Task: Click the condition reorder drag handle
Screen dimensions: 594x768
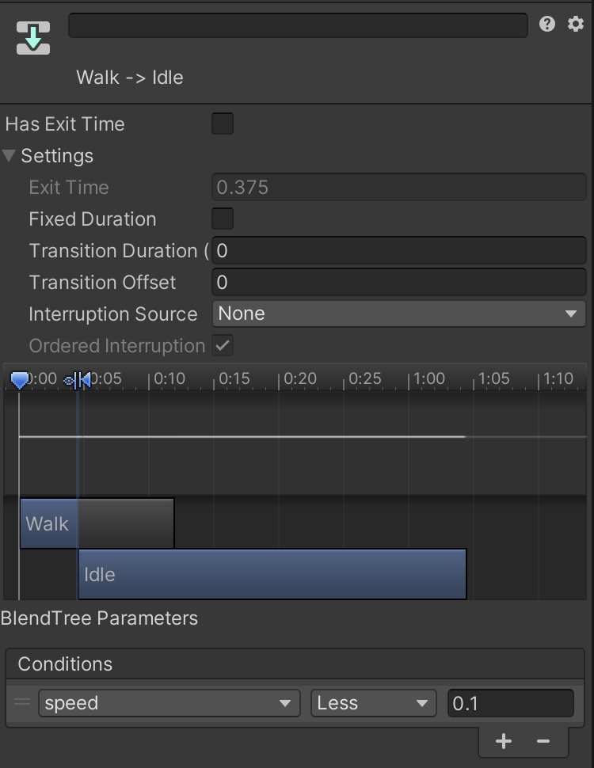Action: pyautogui.click(x=22, y=702)
